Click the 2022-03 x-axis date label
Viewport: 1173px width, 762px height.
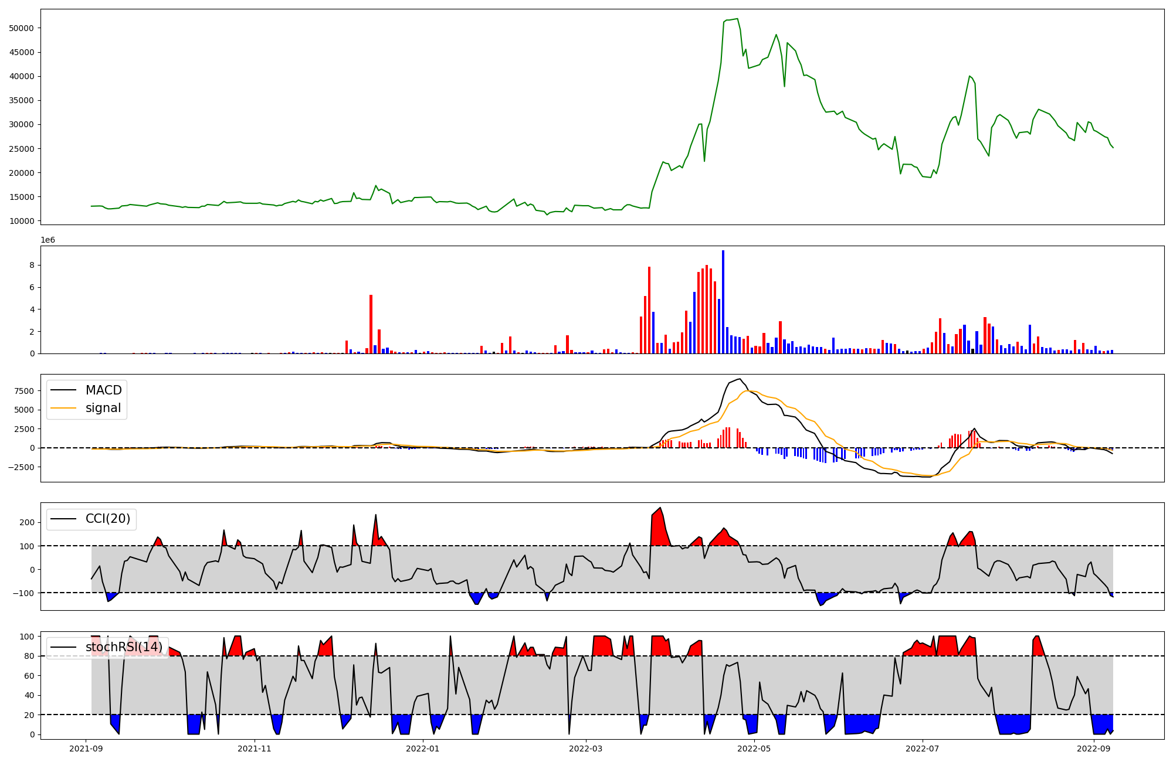(585, 749)
